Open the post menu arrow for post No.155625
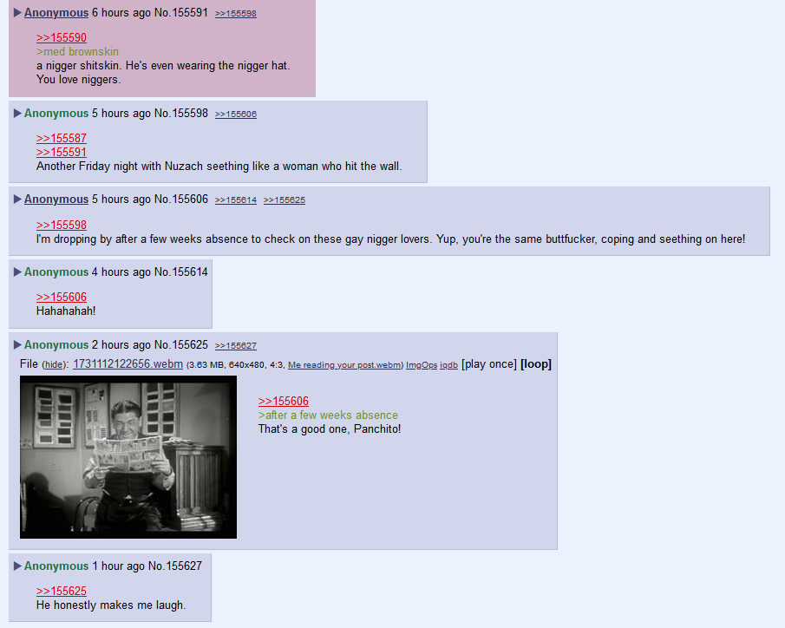 coord(17,344)
